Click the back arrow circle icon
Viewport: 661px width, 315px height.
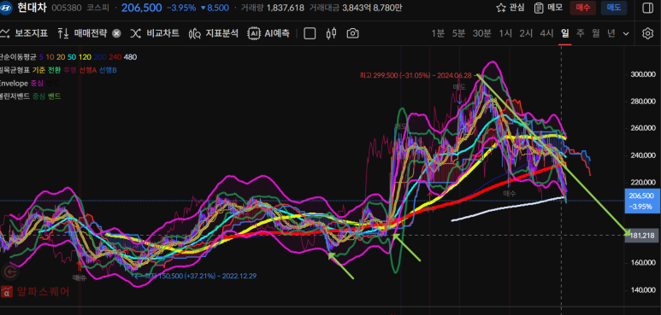pos(10,272)
